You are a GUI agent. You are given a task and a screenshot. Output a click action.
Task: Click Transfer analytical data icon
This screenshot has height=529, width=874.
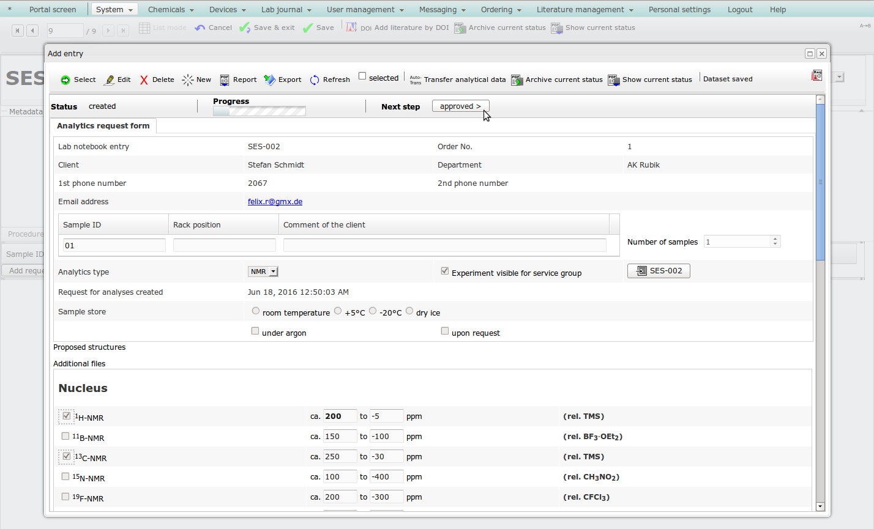pyautogui.click(x=416, y=80)
